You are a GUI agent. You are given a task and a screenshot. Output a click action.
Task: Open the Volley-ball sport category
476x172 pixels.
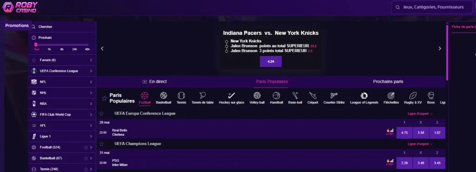(x=257, y=96)
